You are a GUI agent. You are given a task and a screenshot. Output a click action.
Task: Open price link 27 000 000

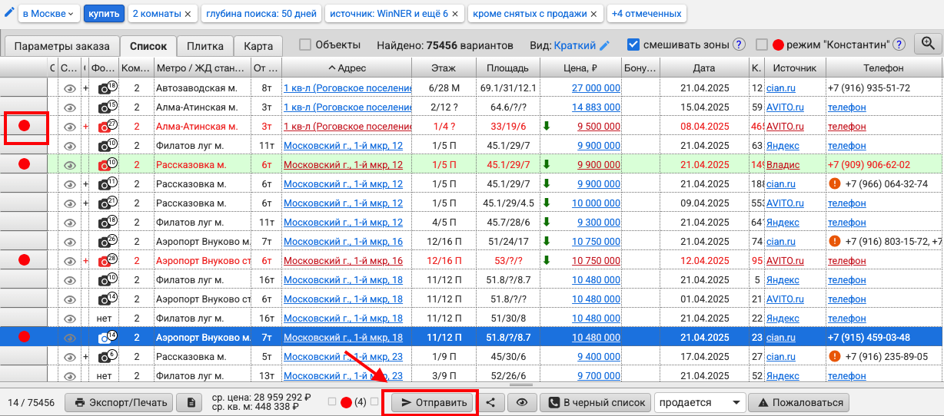click(597, 87)
